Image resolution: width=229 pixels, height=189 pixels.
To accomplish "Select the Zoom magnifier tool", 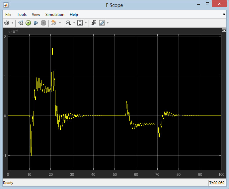I will tap(68, 23).
